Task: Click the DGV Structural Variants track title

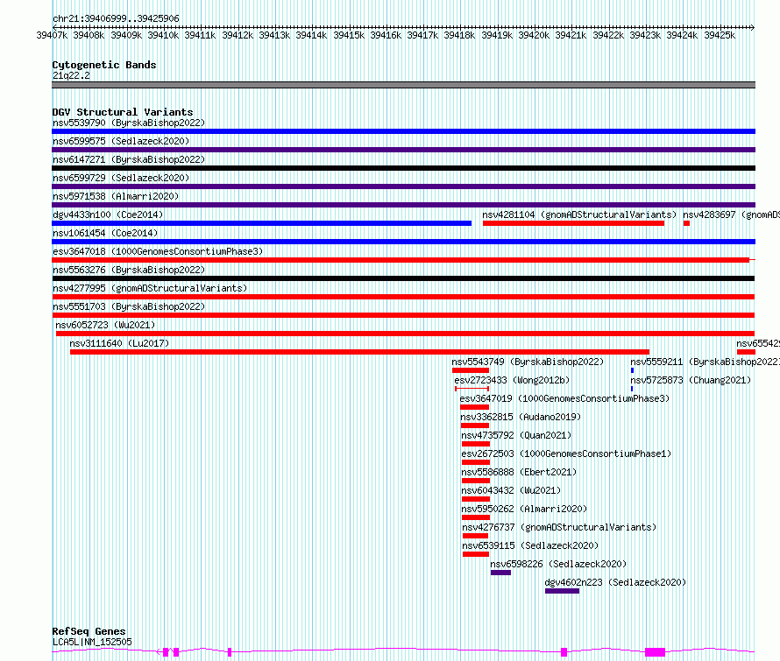Action: click(x=123, y=112)
